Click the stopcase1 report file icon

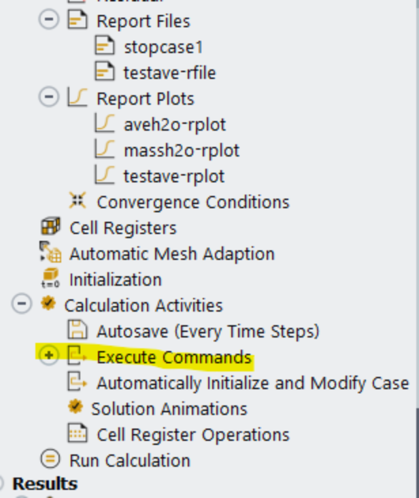104,47
